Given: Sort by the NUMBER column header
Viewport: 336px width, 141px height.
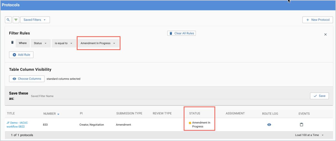Looking at the screenshot, I should (x=50, y=114).
